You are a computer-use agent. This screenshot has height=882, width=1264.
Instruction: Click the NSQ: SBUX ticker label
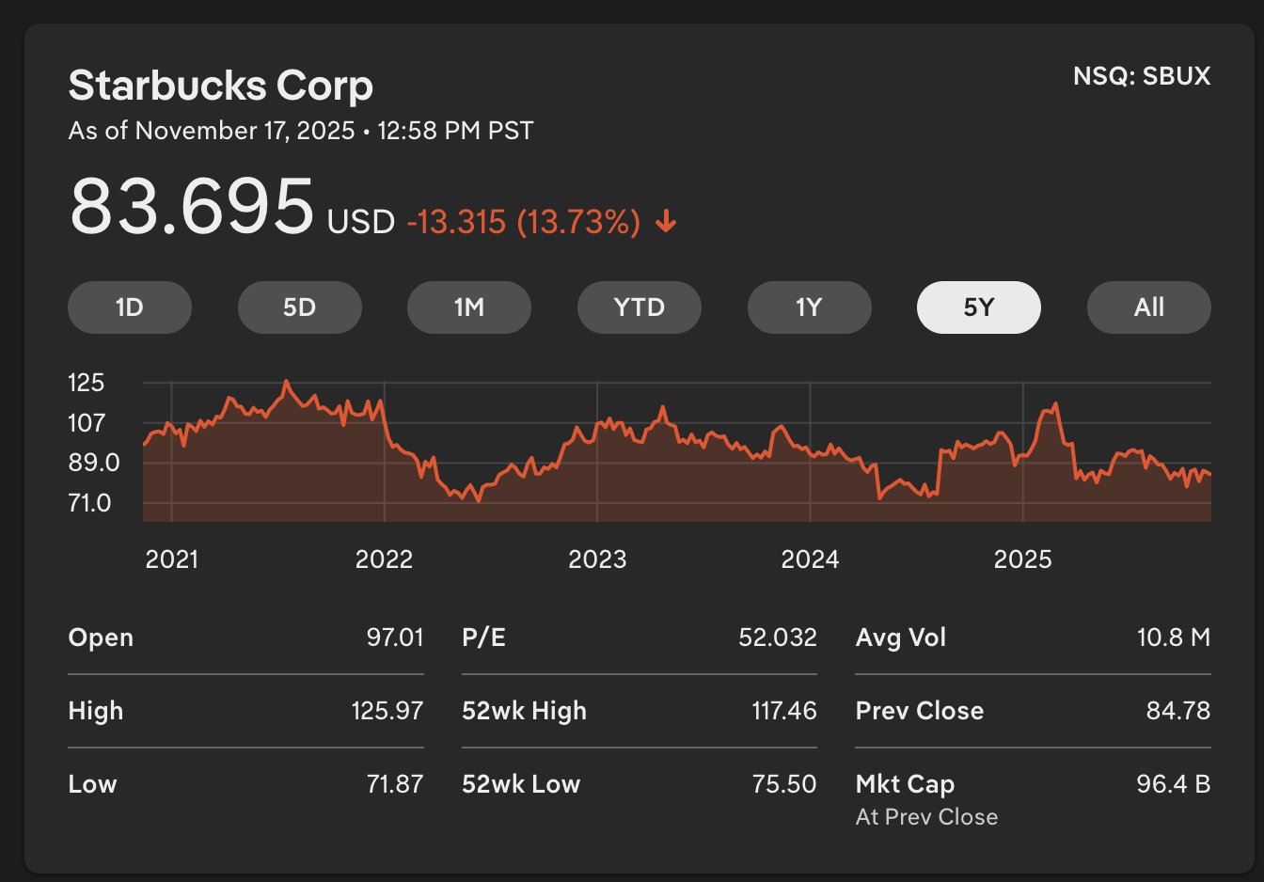coord(1142,76)
